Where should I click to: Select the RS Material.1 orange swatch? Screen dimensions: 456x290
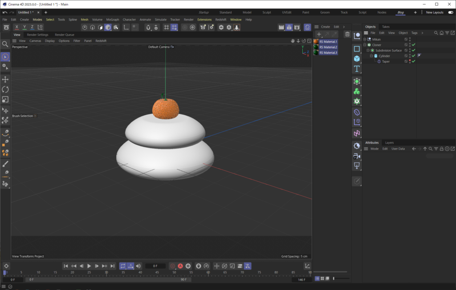[315, 42]
